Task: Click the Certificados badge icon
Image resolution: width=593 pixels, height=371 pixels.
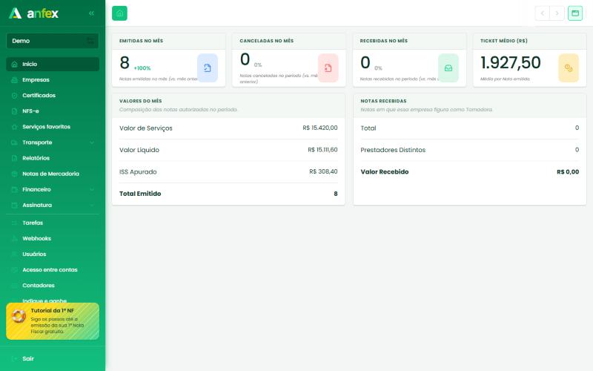Action: tap(14, 96)
